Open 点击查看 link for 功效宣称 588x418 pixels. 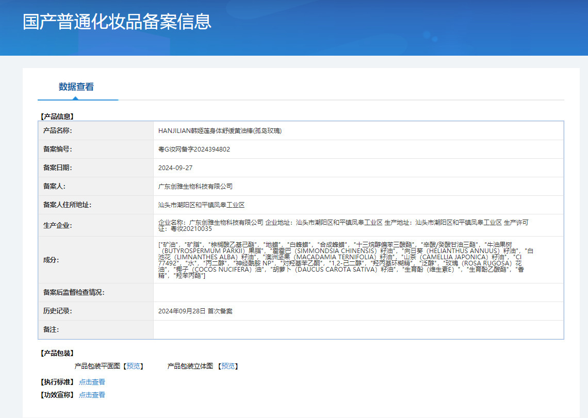pos(92,395)
